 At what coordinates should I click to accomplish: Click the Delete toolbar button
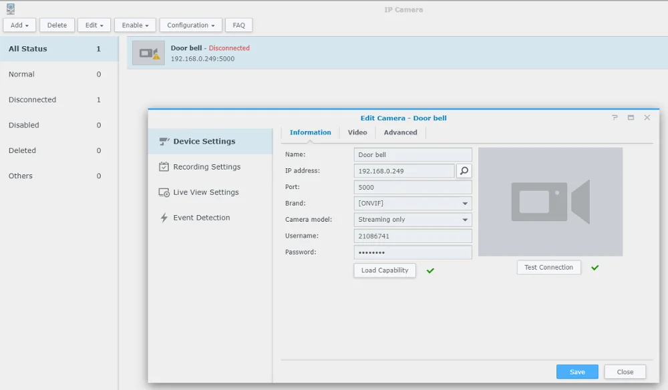point(57,25)
